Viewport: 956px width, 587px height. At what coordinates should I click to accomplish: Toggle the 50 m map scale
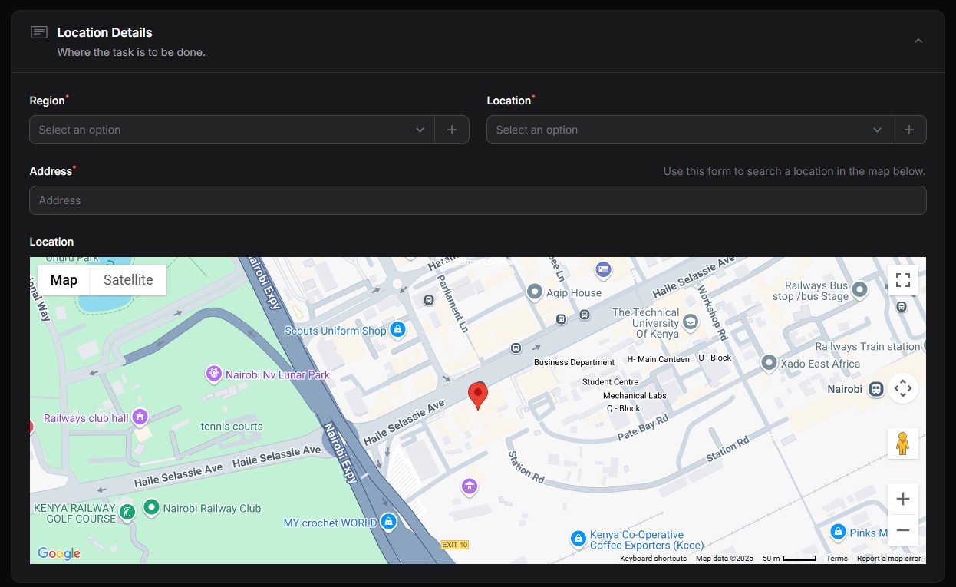[790, 559]
